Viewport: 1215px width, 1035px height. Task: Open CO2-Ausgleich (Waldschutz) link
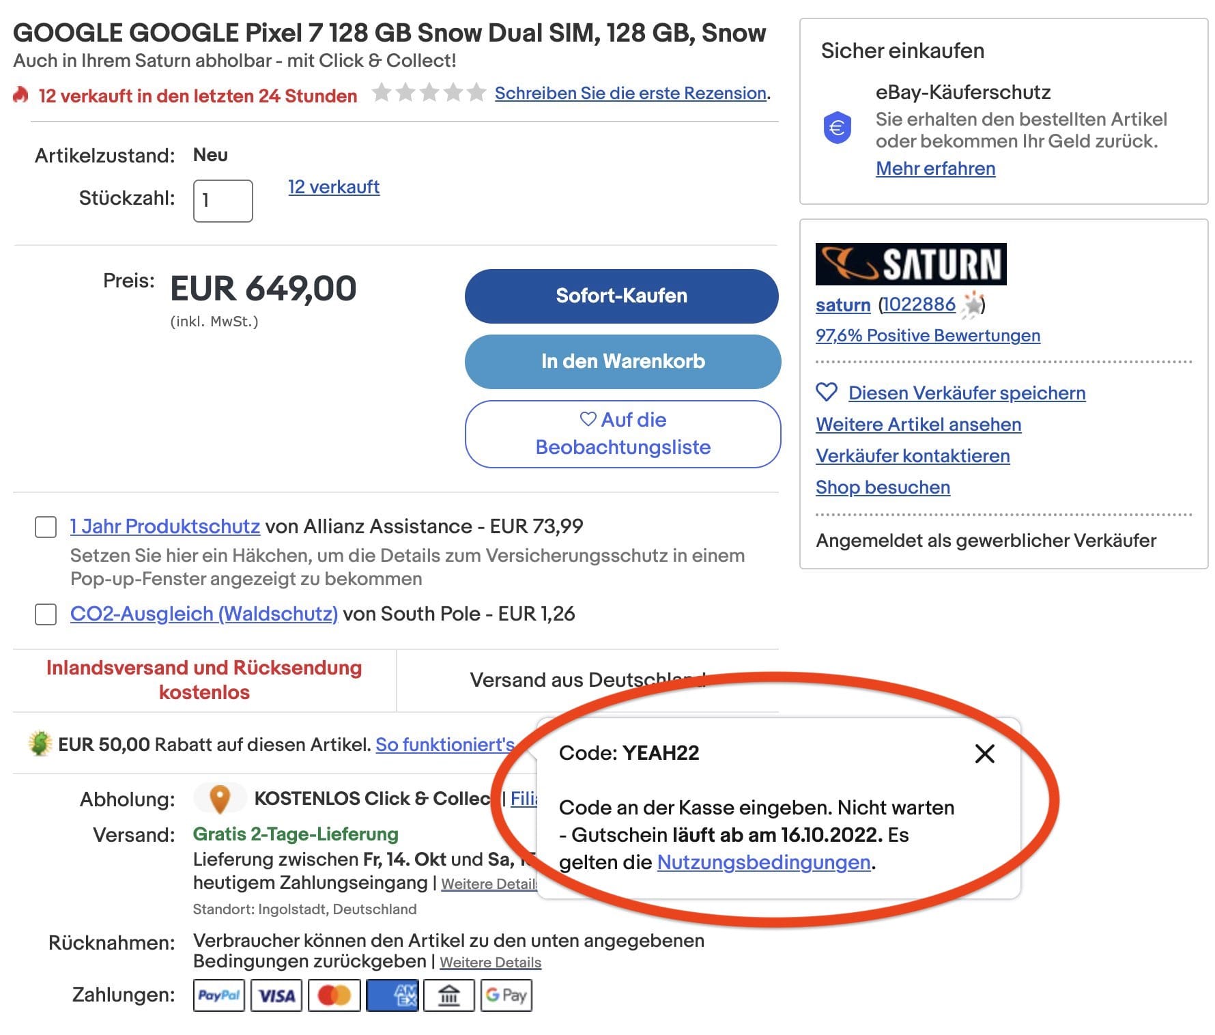tap(204, 614)
